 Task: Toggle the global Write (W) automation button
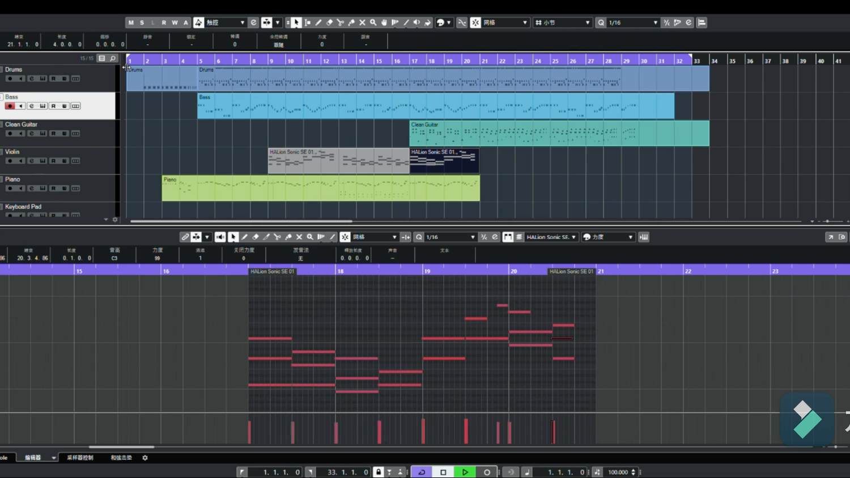175,23
